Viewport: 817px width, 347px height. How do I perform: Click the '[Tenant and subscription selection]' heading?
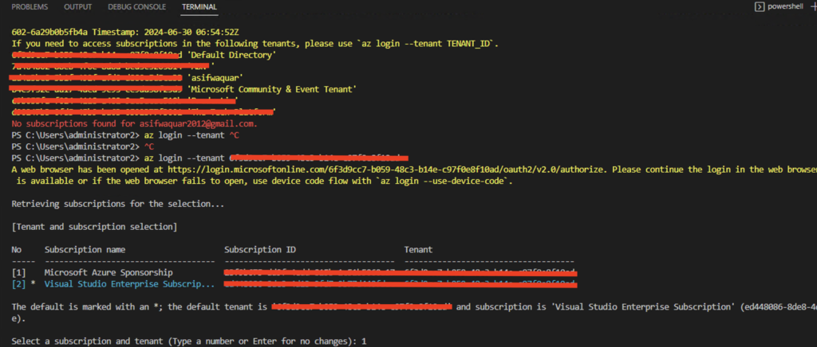pos(94,227)
